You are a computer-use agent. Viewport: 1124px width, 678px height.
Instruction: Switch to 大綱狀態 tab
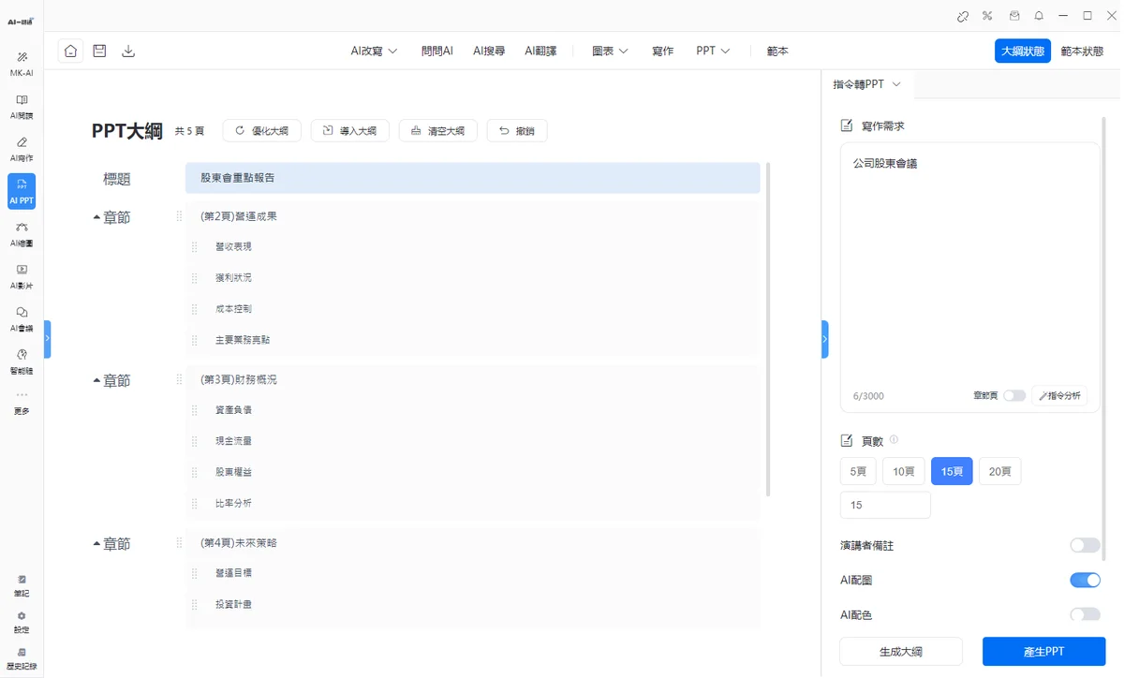(1023, 52)
